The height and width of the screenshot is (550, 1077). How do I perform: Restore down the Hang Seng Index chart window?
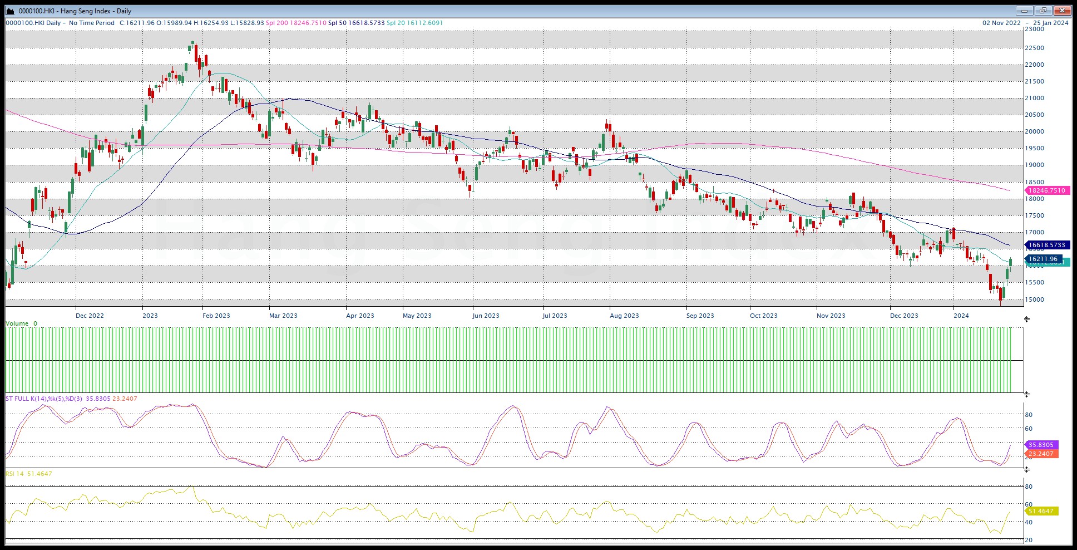point(1043,11)
